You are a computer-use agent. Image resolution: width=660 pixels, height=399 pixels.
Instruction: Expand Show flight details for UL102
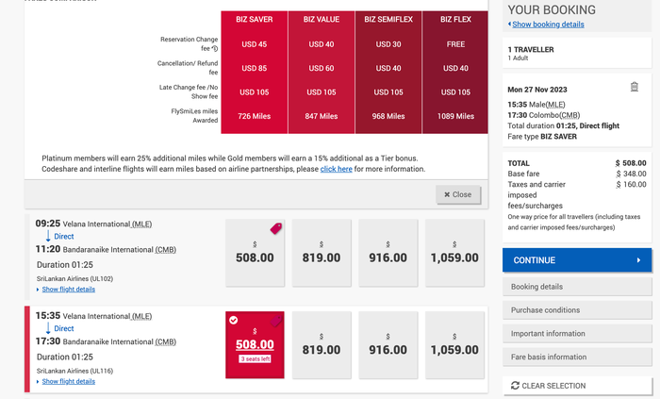[68, 290]
